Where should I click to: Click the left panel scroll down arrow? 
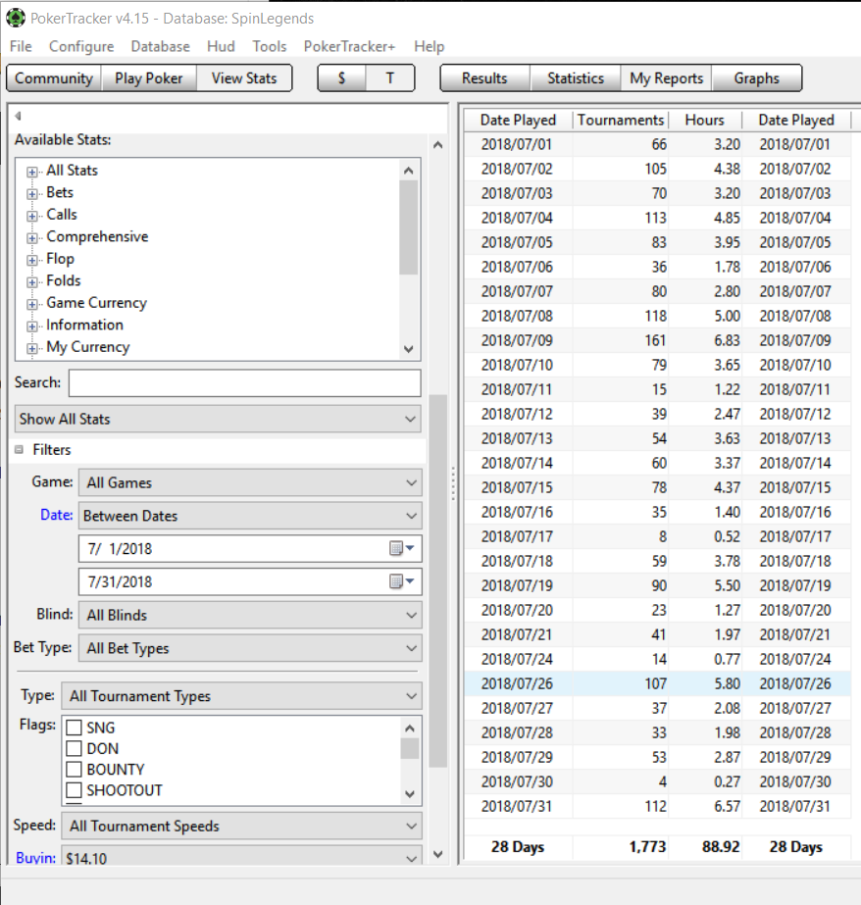click(x=438, y=854)
